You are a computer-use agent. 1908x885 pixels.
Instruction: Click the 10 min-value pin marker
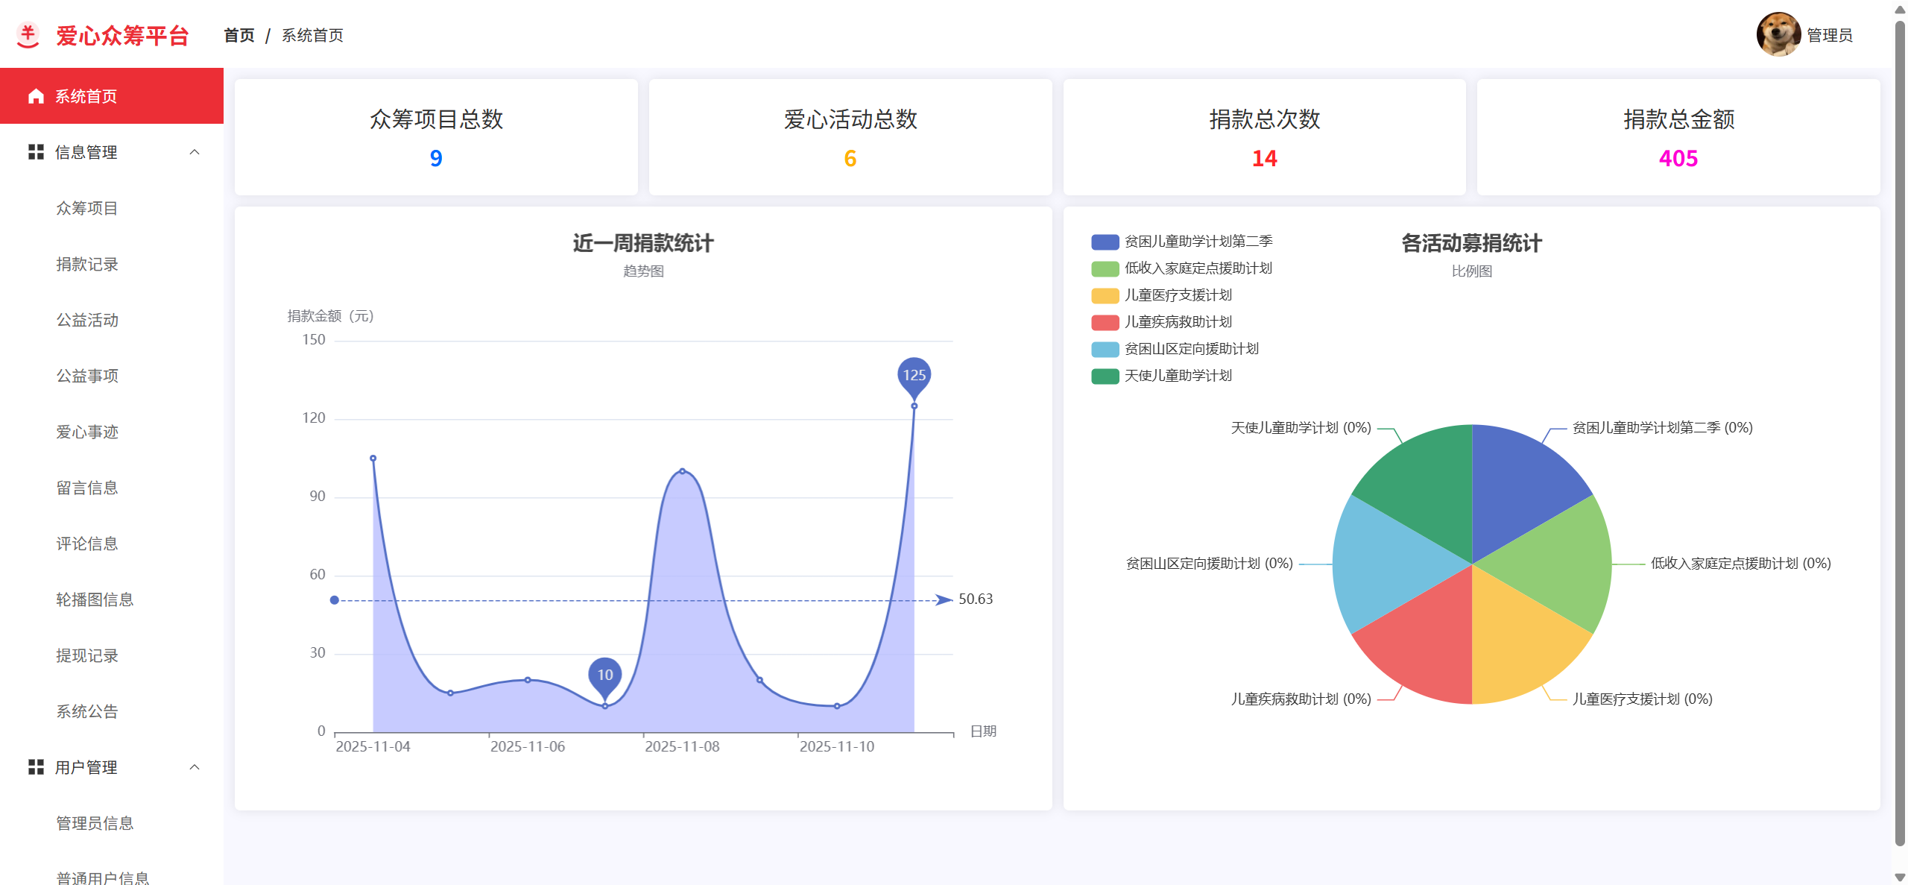point(604,674)
